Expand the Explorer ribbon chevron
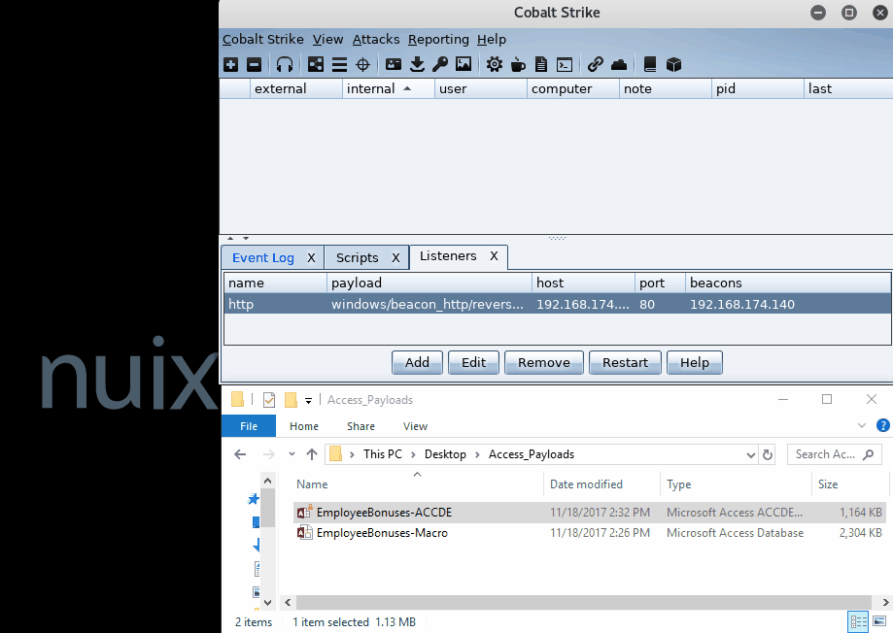This screenshot has height=633, width=893. (x=862, y=426)
